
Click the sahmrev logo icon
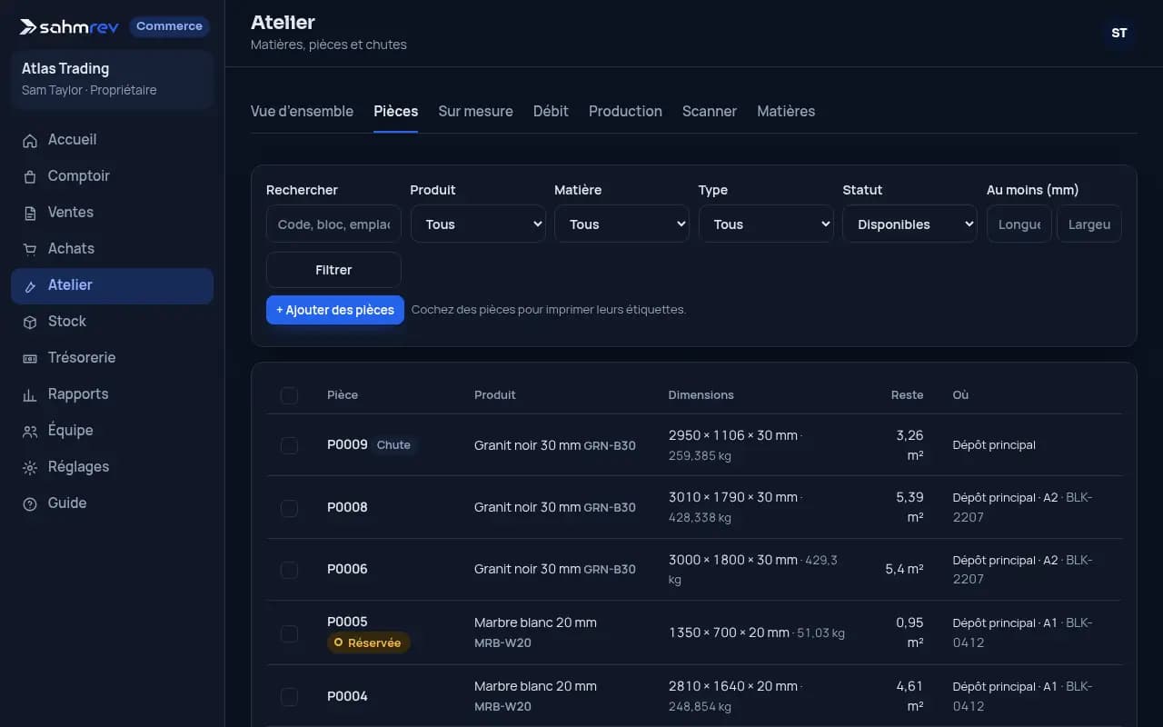29,26
